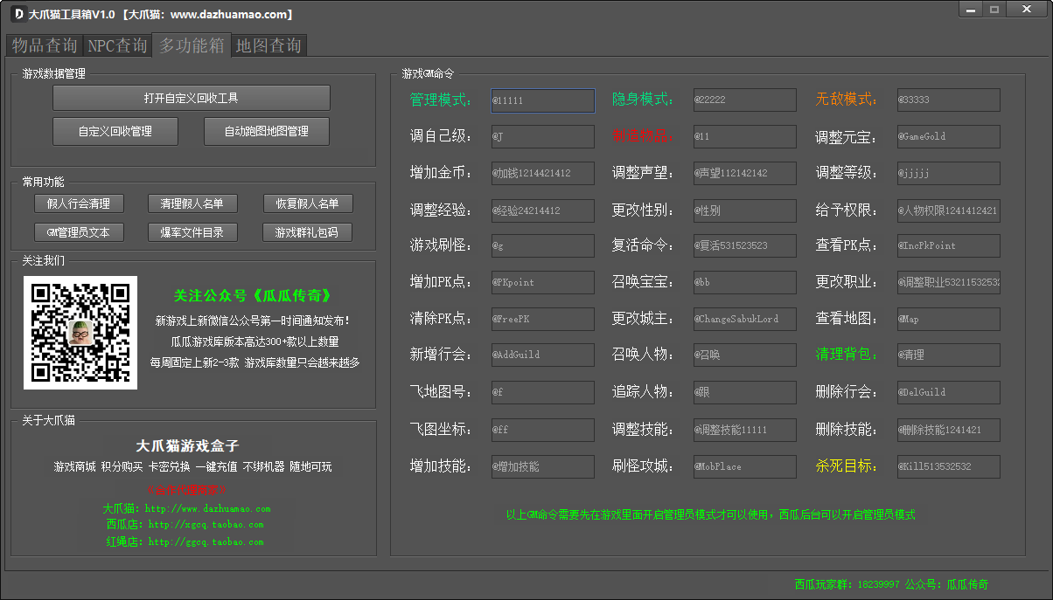Open 自动跑图地图管理
Screen dimensions: 1053x600
(x=267, y=132)
